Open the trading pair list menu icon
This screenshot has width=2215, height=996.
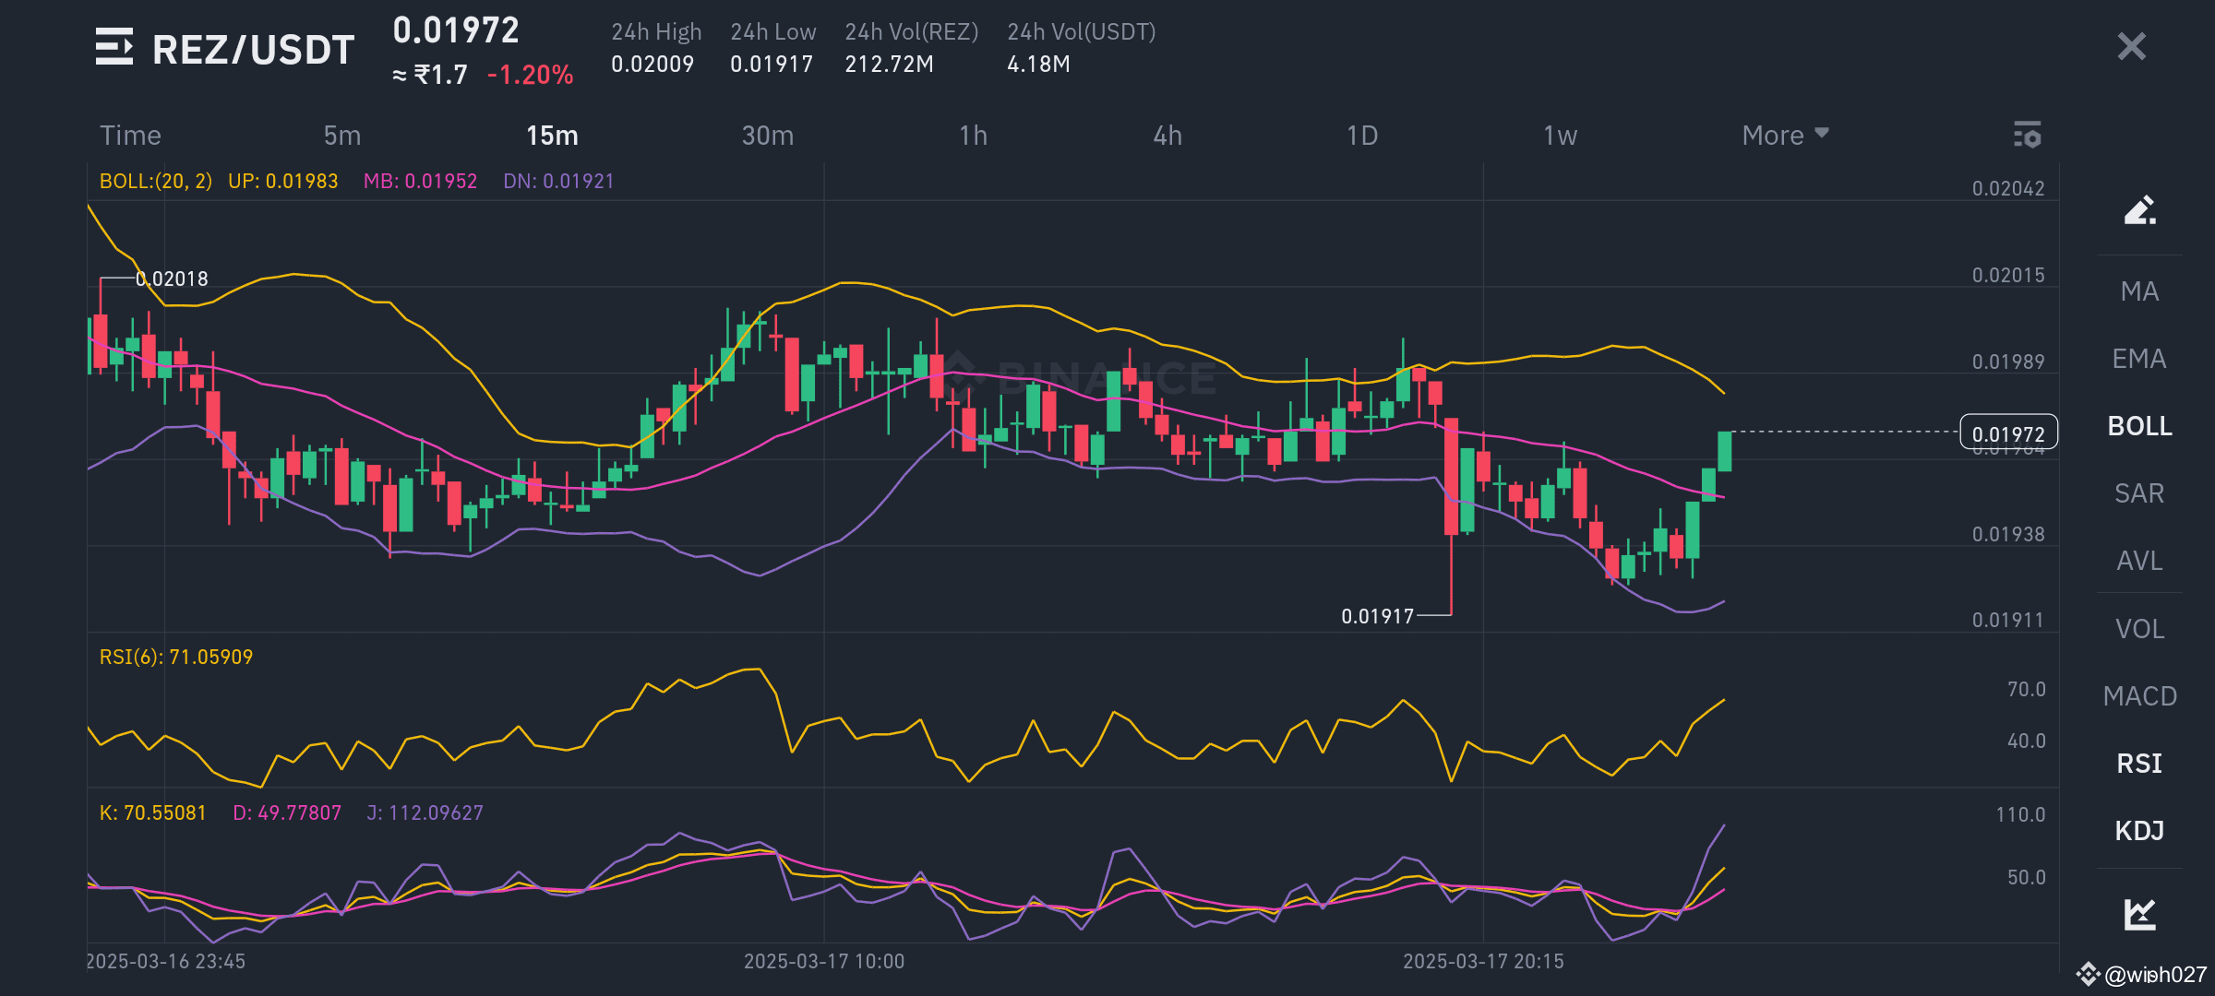point(114,47)
